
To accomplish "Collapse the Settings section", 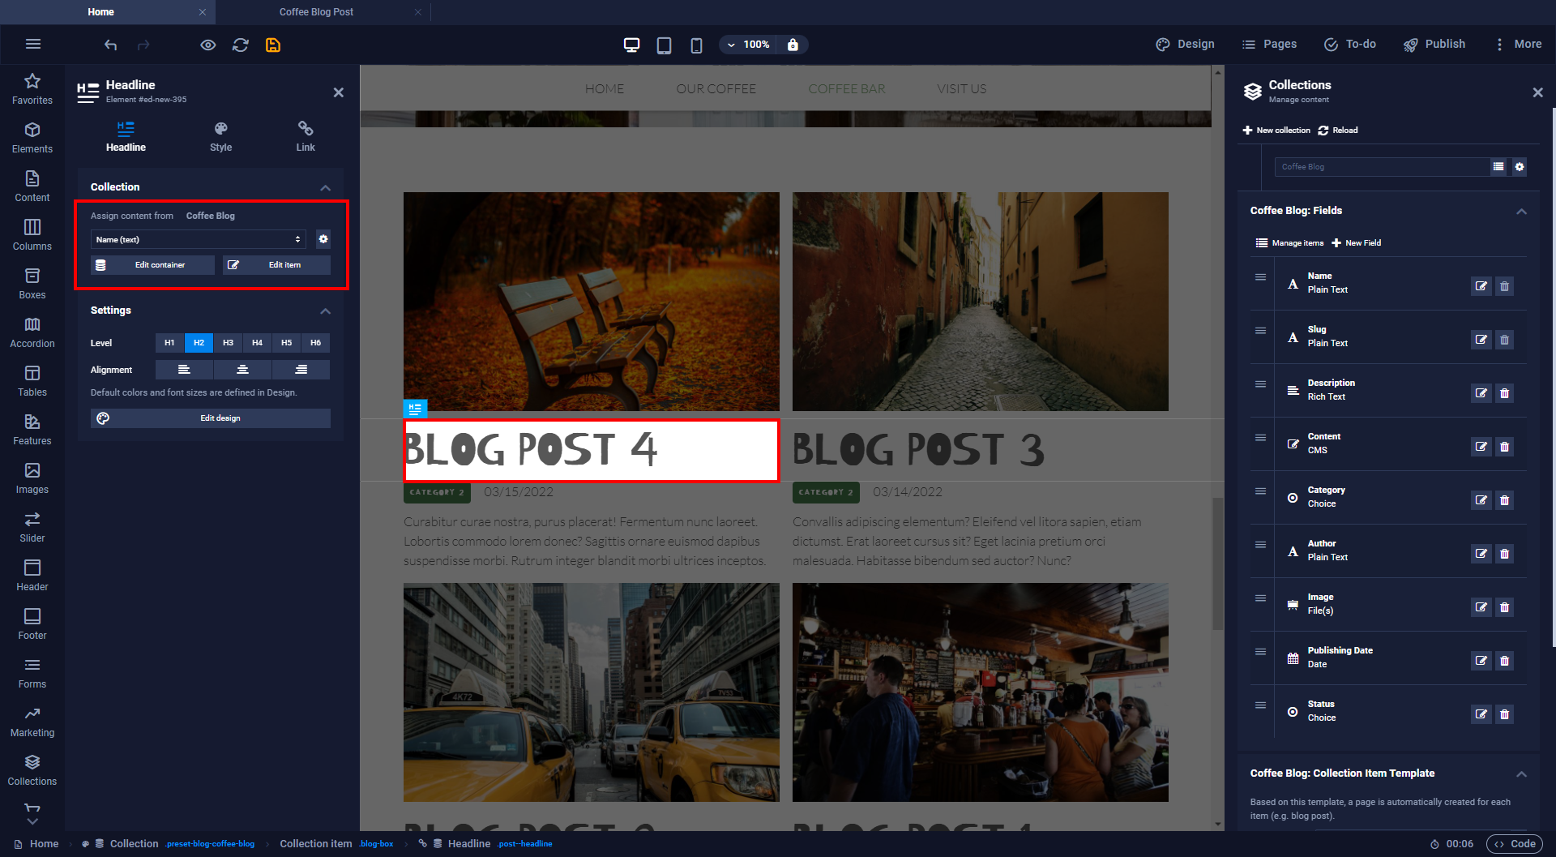I will pos(325,311).
